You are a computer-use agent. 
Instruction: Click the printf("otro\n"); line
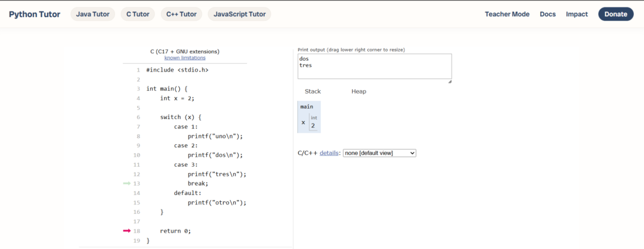[217, 203]
